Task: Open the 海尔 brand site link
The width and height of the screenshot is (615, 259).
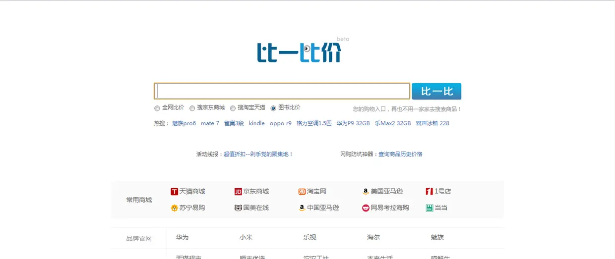Action: click(373, 237)
